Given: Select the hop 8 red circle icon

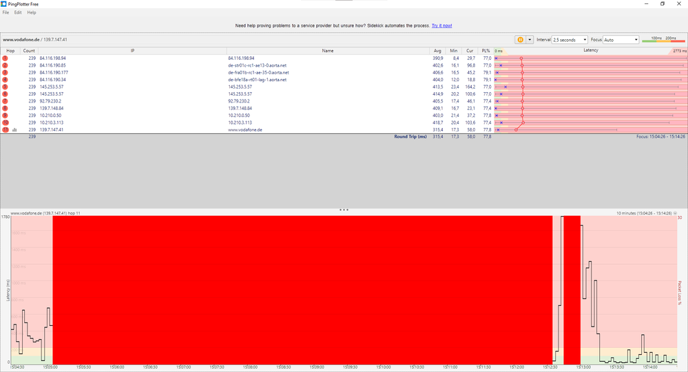Looking at the screenshot, I should (6, 108).
